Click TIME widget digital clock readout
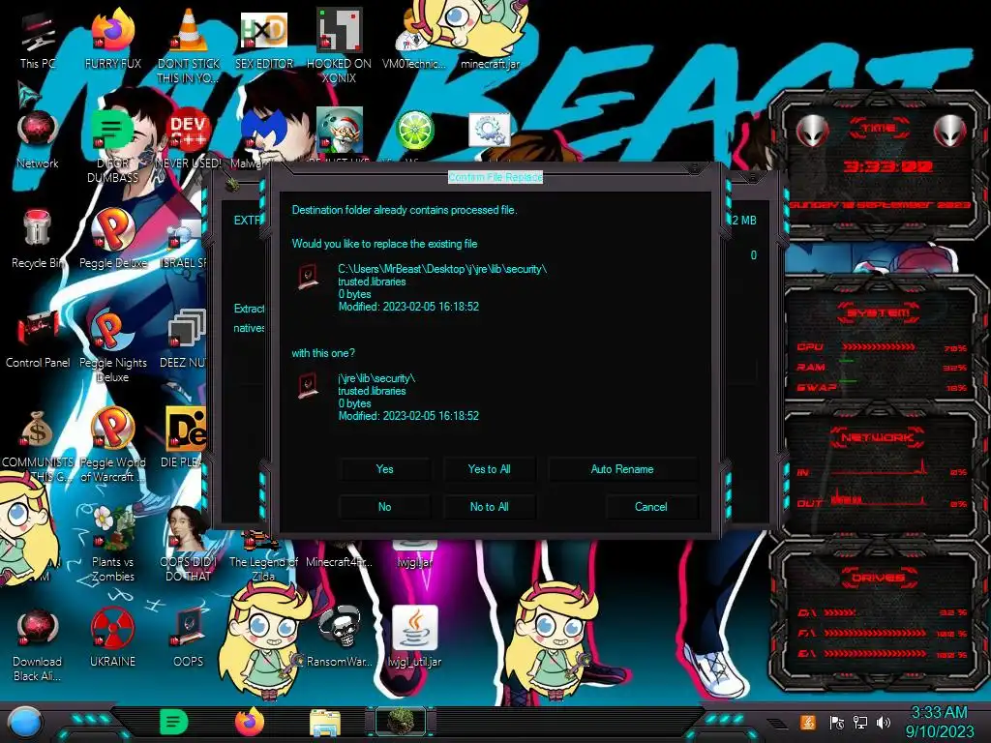Viewport: 991px width, 743px height. pos(888,166)
